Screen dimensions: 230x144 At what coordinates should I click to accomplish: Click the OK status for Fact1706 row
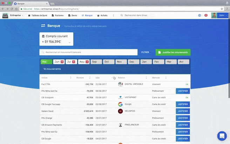[x=187, y=84]
